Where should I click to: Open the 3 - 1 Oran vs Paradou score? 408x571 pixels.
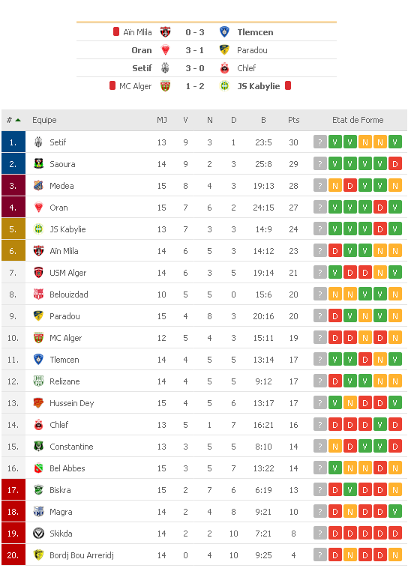click(195, 50)
